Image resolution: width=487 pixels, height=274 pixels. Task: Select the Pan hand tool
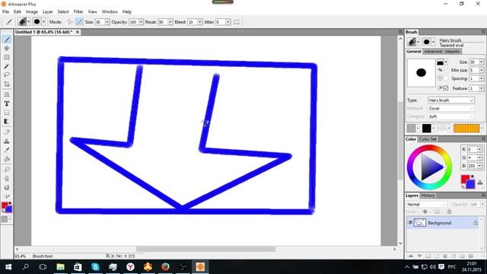[7, 178]
